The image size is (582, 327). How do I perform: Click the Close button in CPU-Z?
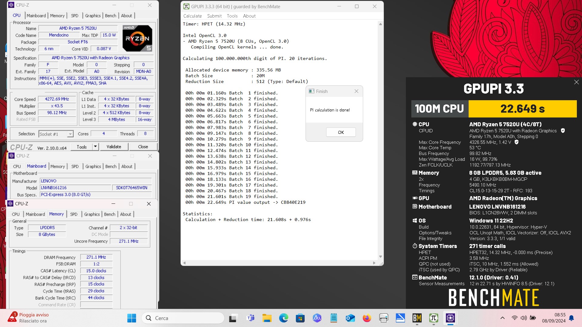[x=143, y=147]
